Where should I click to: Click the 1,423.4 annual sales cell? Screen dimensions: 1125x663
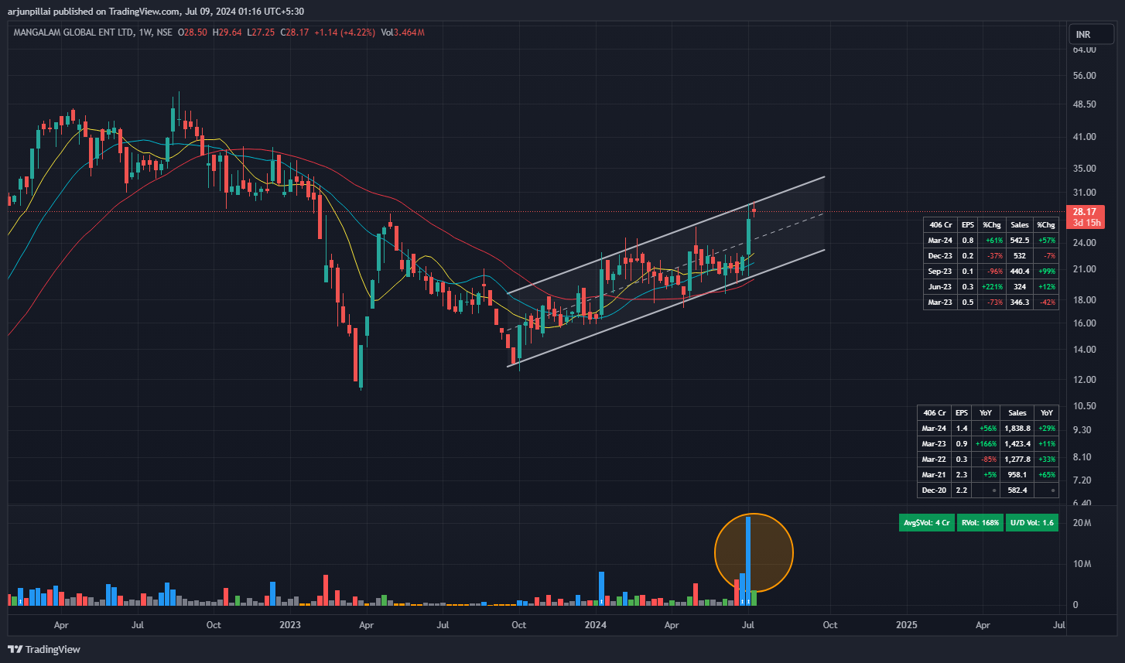point(1017,443)
